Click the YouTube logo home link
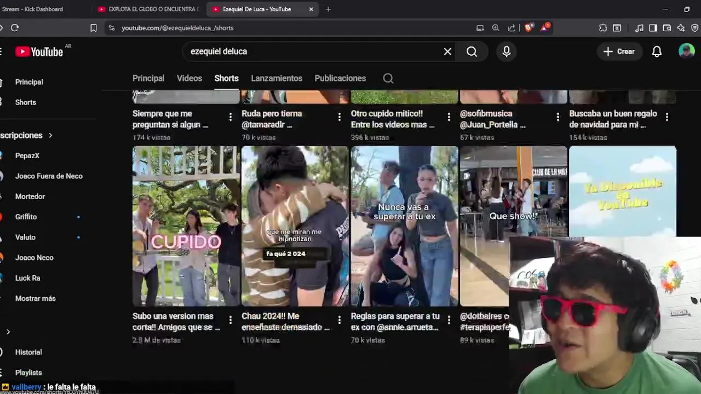This screenshot has width=701, height=394. point(39,51)
